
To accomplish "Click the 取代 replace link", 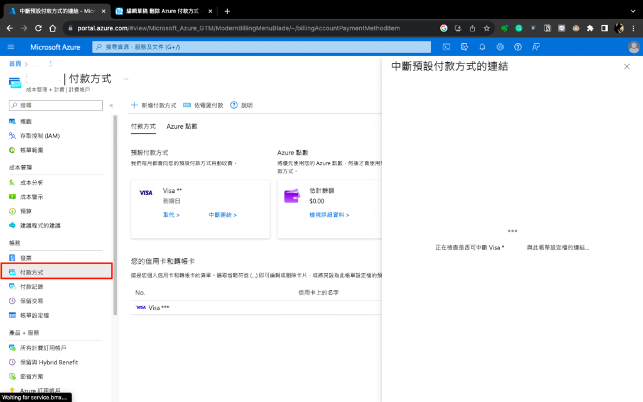I will click(171, 215).
